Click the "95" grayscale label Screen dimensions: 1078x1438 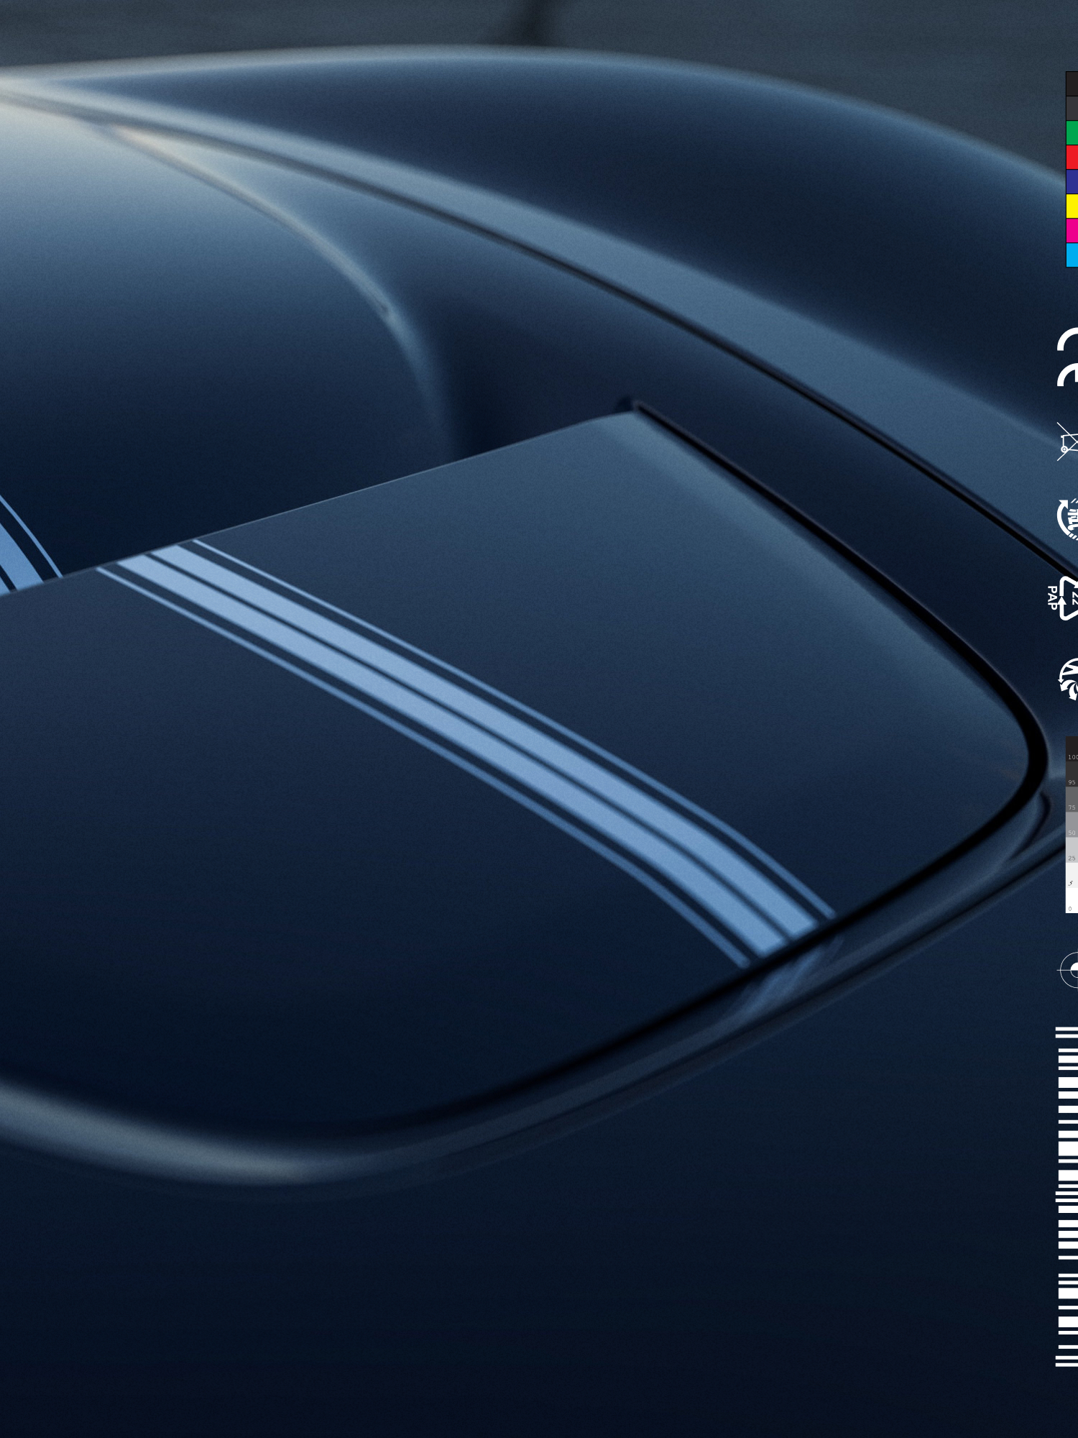[x=1072, y=782]
